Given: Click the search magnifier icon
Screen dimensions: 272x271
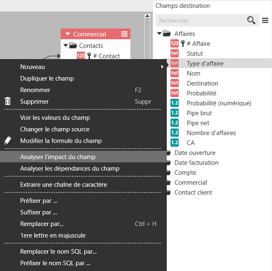Looking at the screenshot, I should [251, 20].
